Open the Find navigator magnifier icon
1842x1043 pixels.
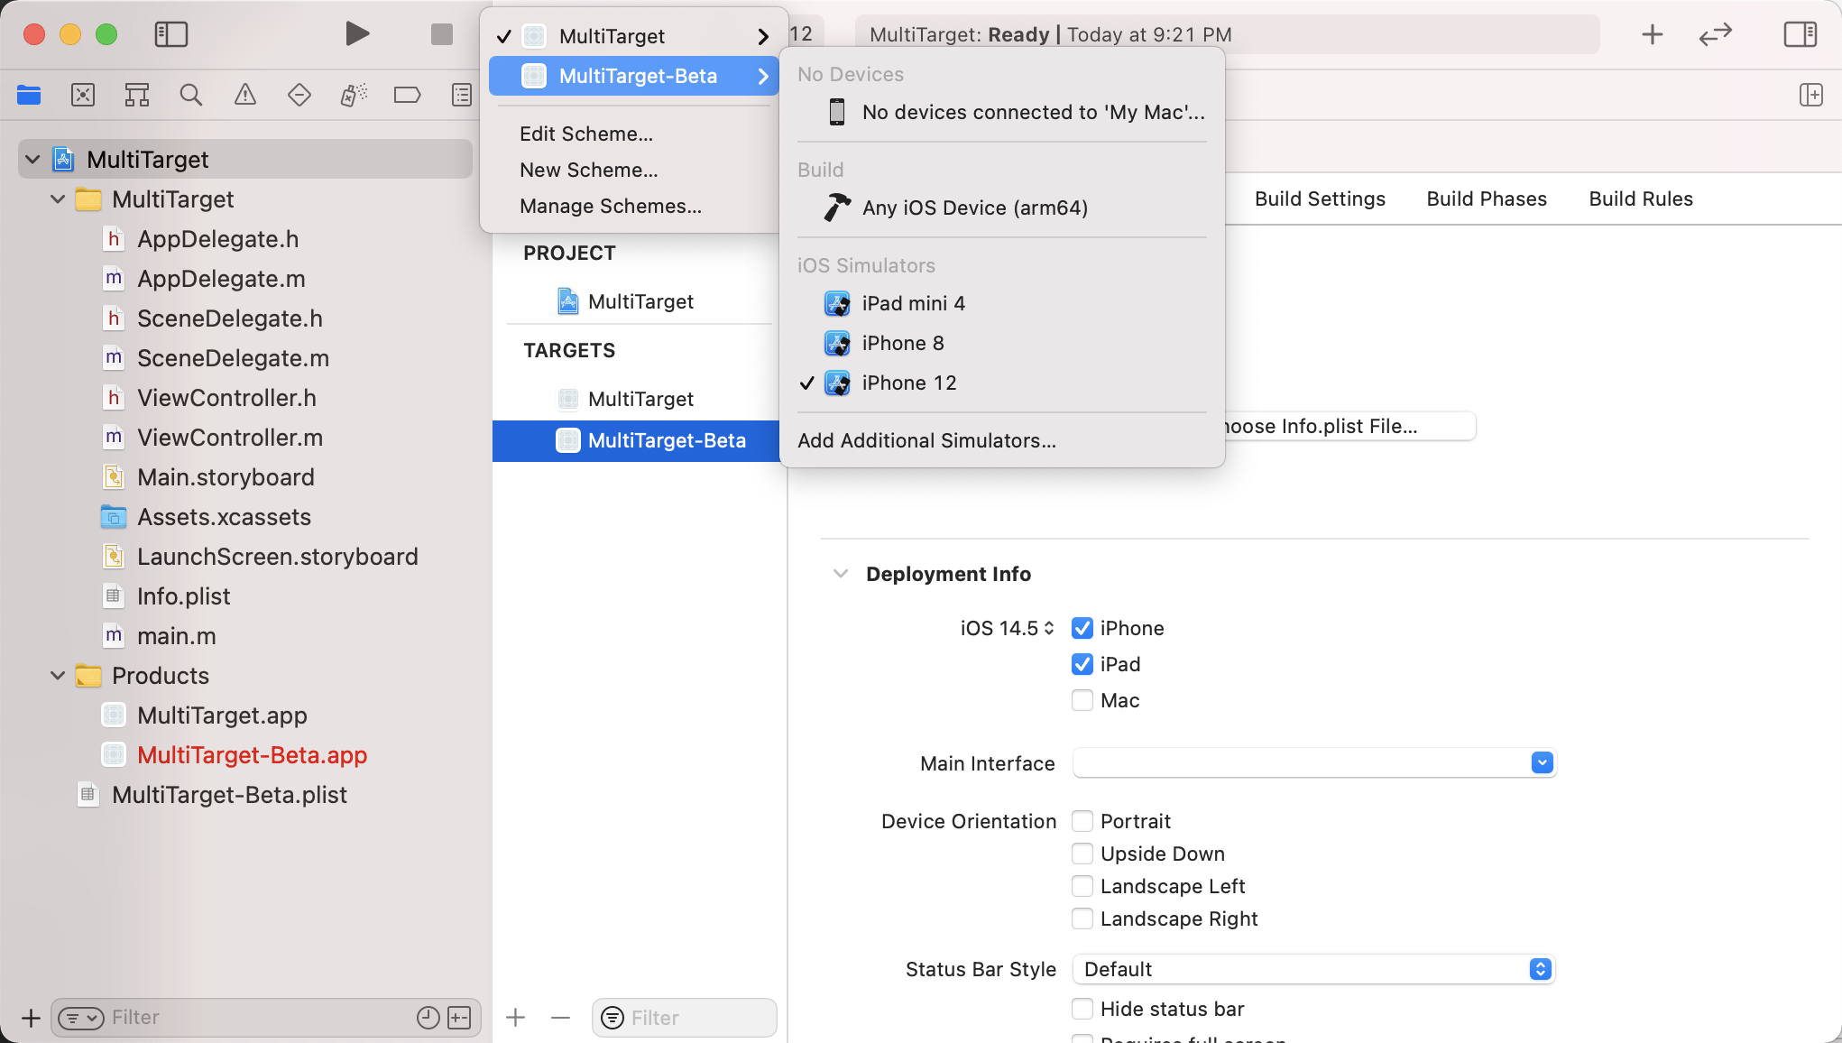click(x=190, y=95)
